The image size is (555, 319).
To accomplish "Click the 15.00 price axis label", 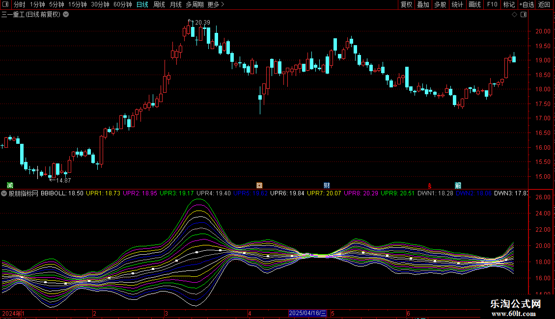I will [543, 177].
